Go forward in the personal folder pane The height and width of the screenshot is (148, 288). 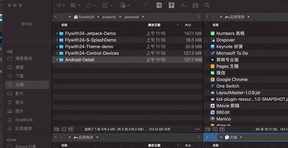click(62, 17)
